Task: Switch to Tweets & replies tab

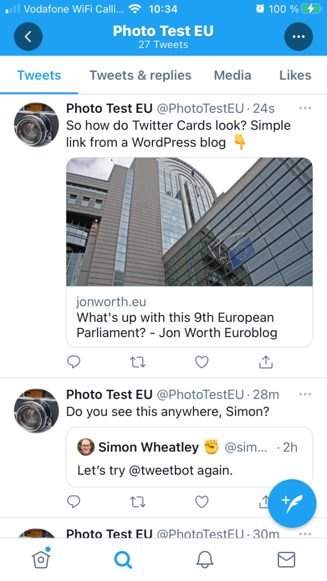Action: coord(141,75)
